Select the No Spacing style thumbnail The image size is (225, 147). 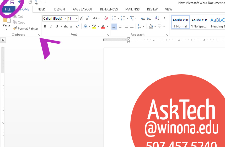click(199, 22)
